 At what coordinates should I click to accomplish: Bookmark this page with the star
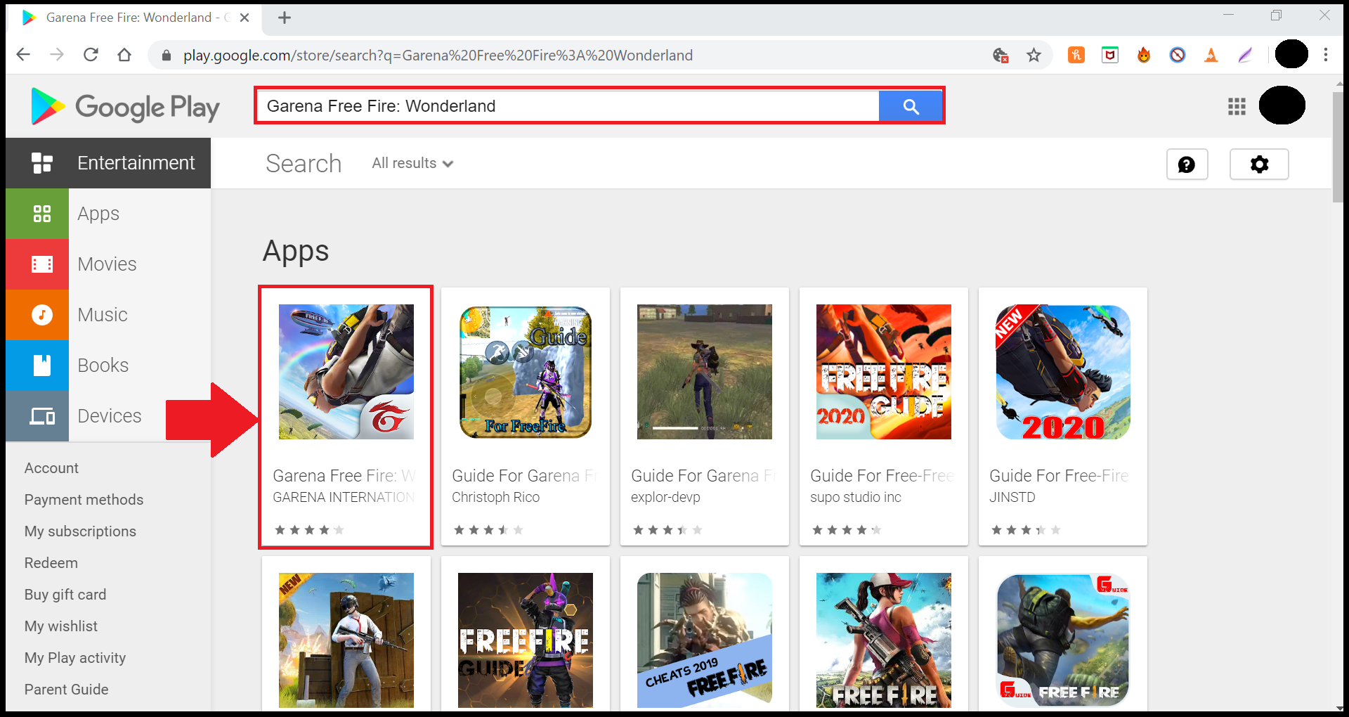[1034, 55]
